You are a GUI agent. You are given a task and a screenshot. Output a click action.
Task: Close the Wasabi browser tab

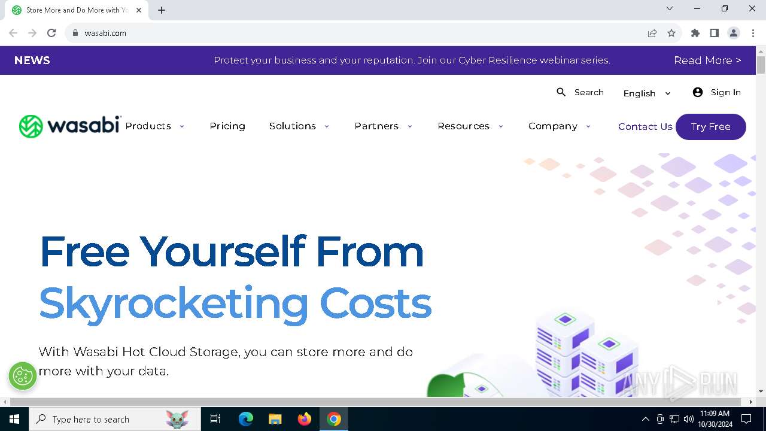click(139, 10)
